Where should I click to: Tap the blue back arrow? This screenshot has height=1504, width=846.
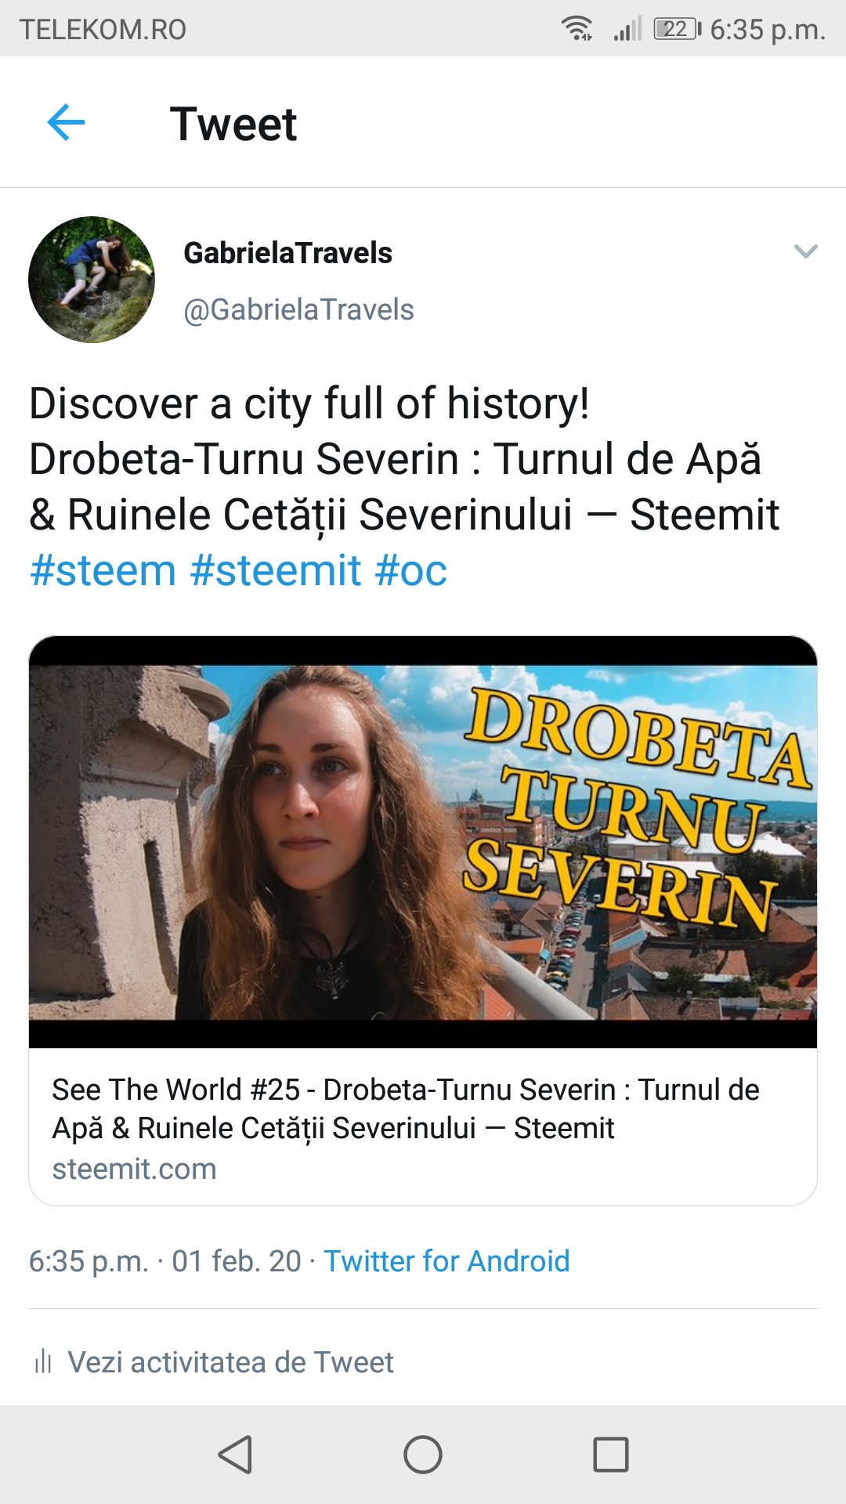tap(66, 123)
